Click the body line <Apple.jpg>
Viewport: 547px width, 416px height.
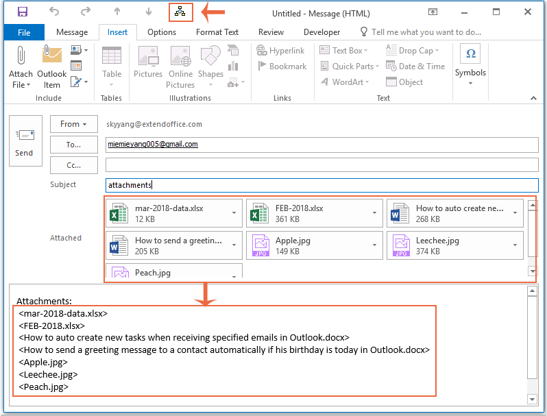click(43, 363)
